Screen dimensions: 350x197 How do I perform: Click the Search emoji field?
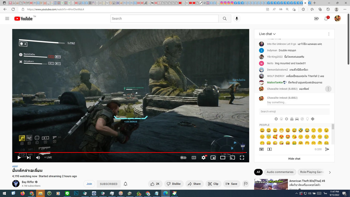tap(294, 111)
